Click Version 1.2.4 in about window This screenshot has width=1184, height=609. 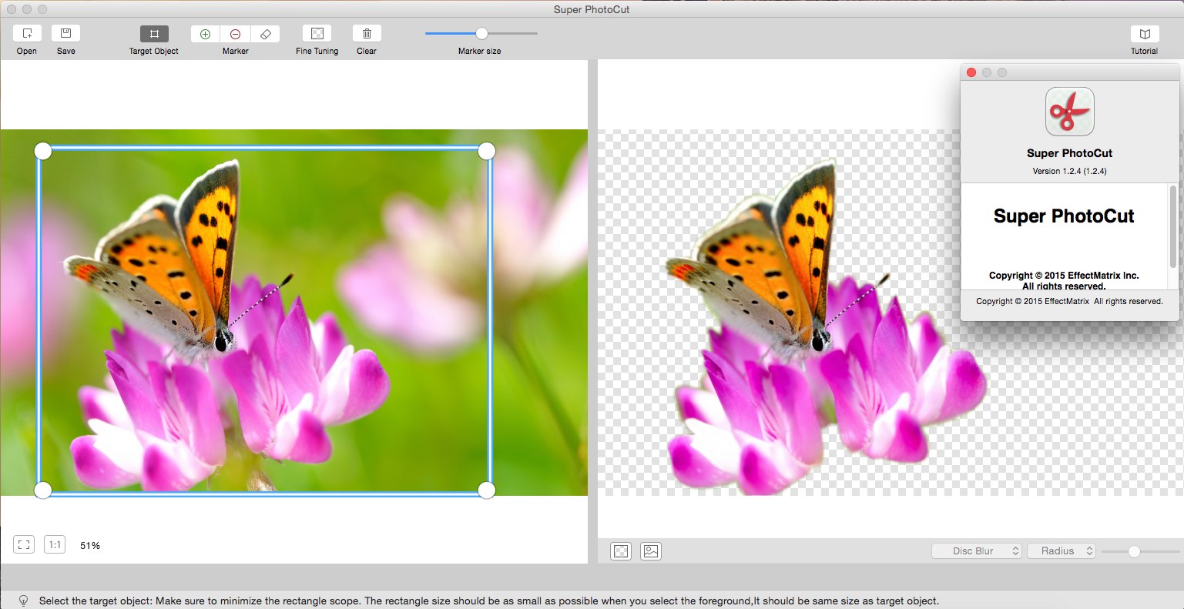pyautogui.click(x=1069, y=170)
